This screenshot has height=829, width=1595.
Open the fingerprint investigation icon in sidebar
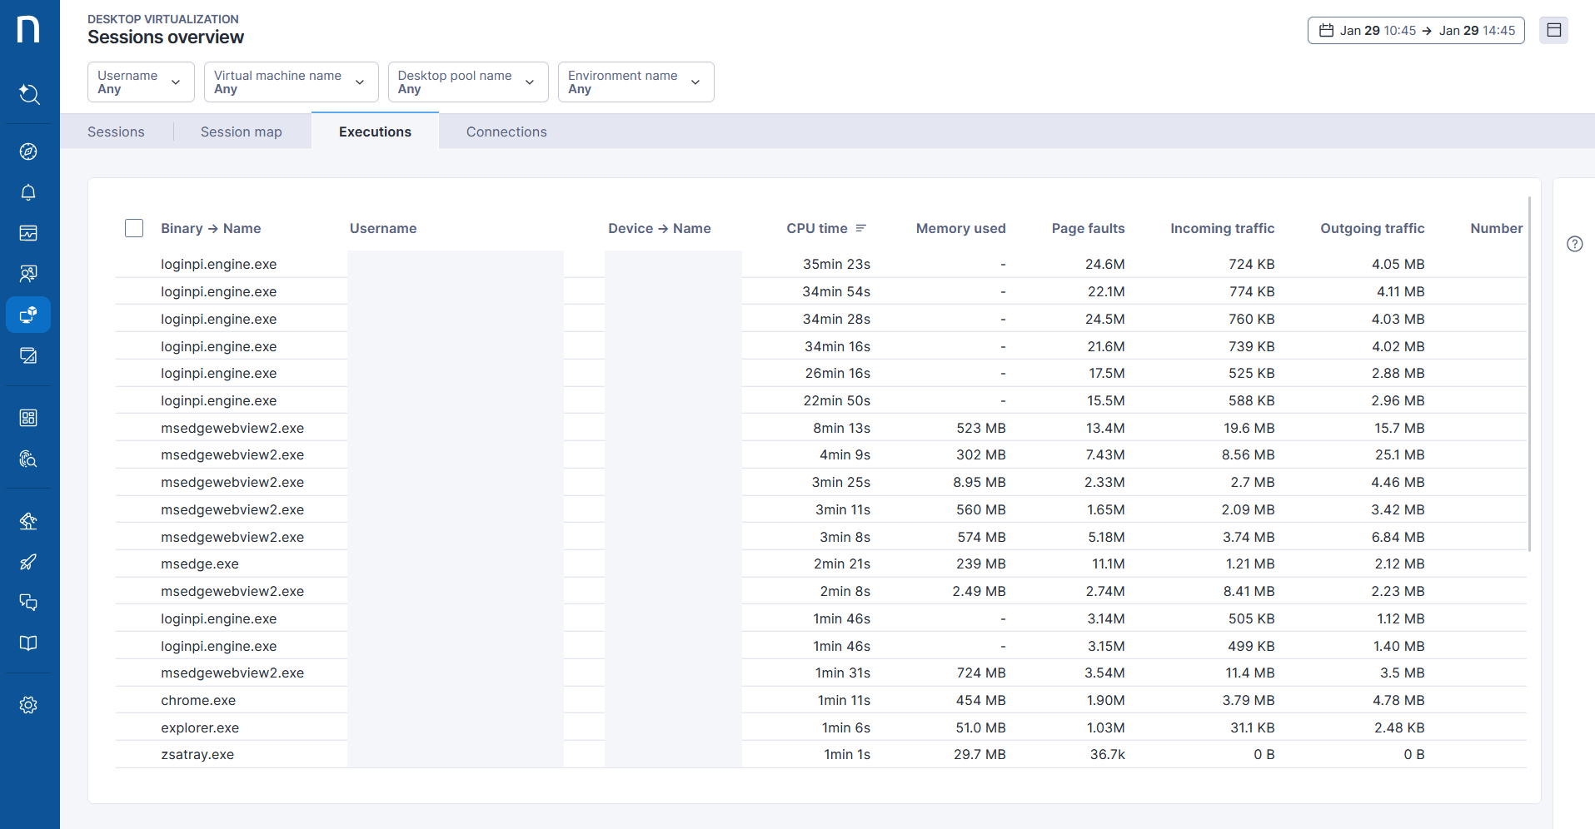click(28, 459)
